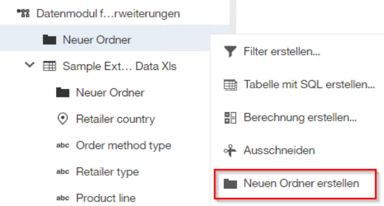Click the data module tree icon
Viewport: 384px width, 206px height.
point(23,13)
